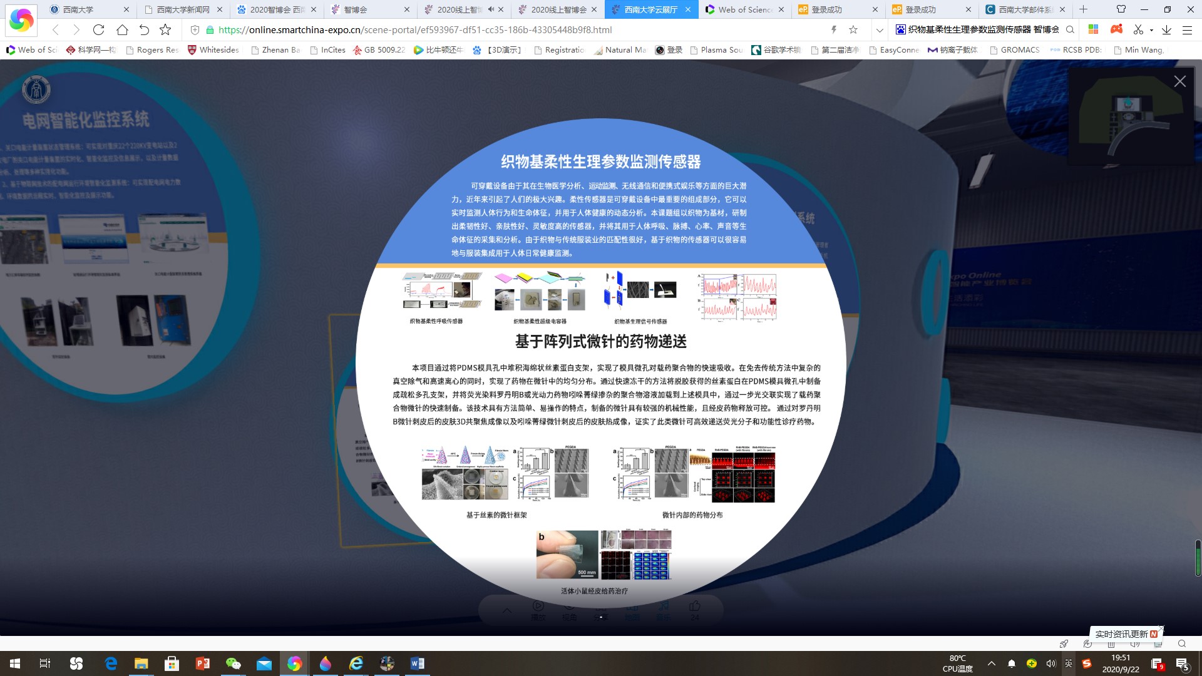Click the game controller icon
Image resolution: width=1202 pixels, height=676 pixels.
1116,29
